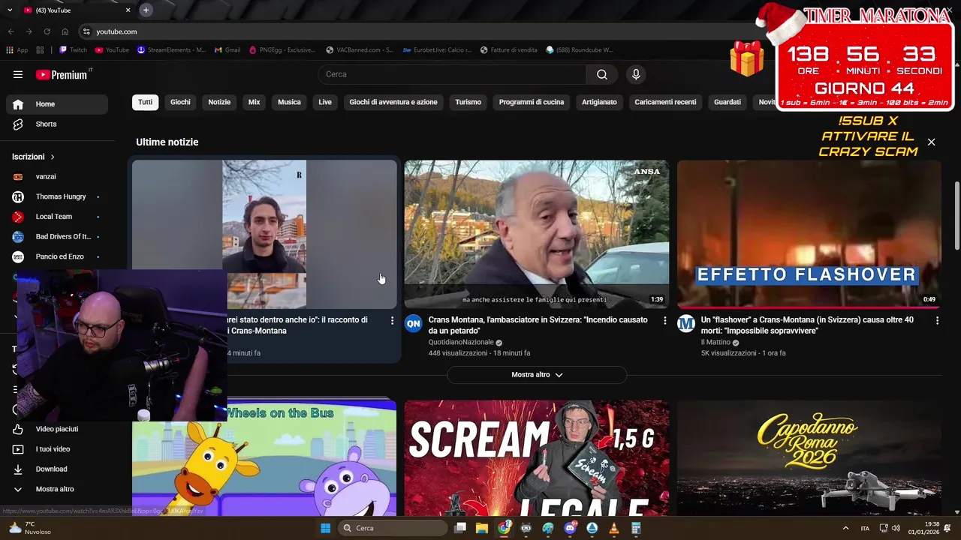The width and height of the screenshot is (961, 540).
Task: Open Discord from the taskbar
Action: point(570,528)
